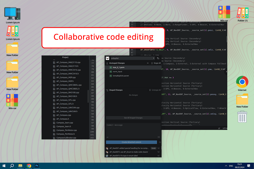Open AP_Compass_RM3100.h in the Project tree
This screenshot has height=169, width=254.
67,96
